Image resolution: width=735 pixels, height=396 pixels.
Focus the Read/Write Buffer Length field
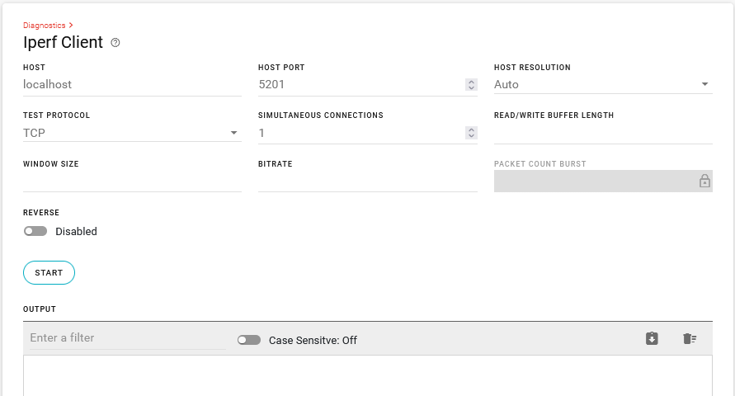[x=603, y=133]
